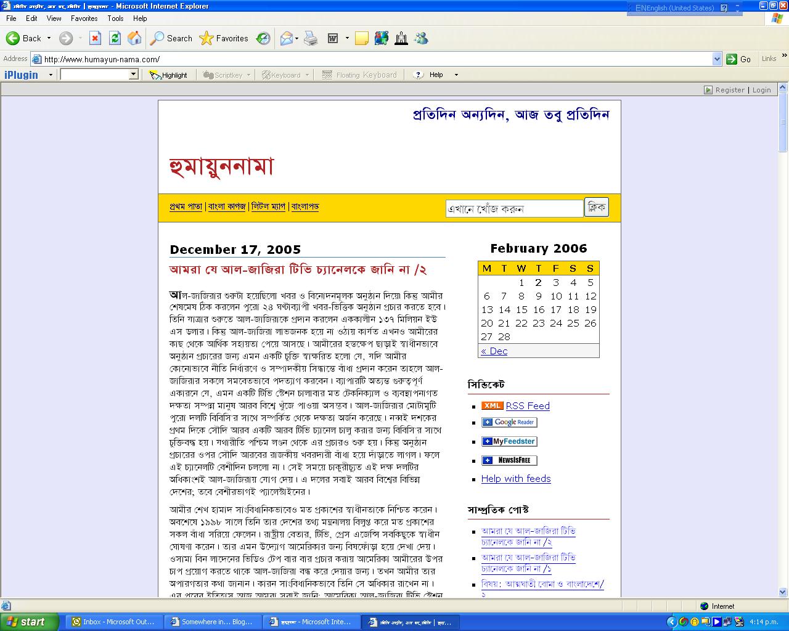Expand the Links toolbar chevron
Screen dimensions: 789x631
tap(784, 57)
